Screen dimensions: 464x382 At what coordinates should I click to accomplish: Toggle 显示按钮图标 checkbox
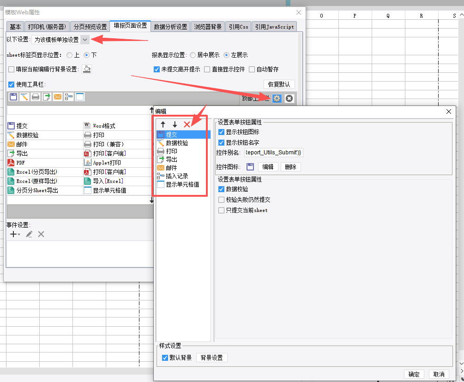pyautogui.click(x=221, y=132)
